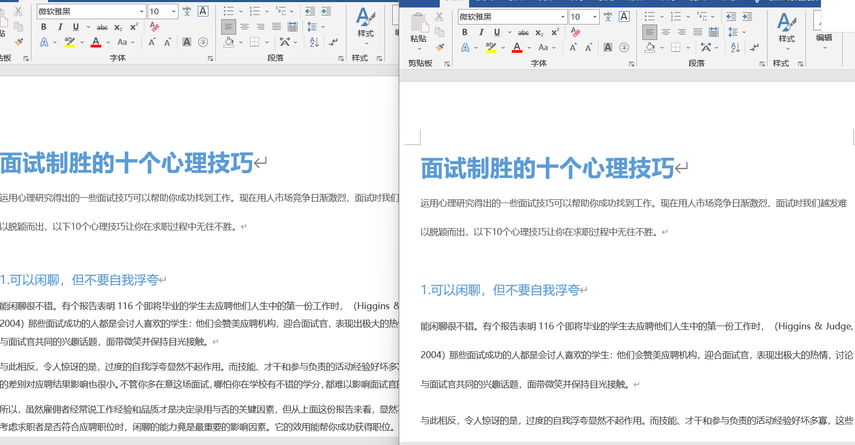
Task: Expand bullet list options in left window
Action: coord(240,11)
